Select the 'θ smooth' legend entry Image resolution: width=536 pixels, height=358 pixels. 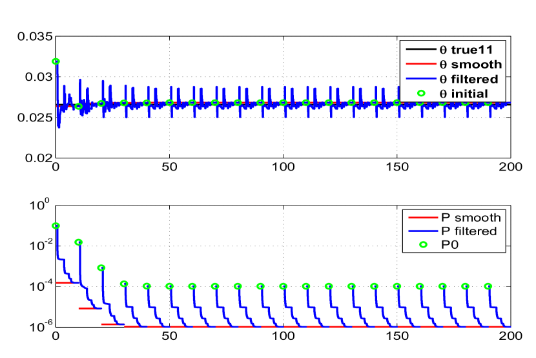coord(454,64)
